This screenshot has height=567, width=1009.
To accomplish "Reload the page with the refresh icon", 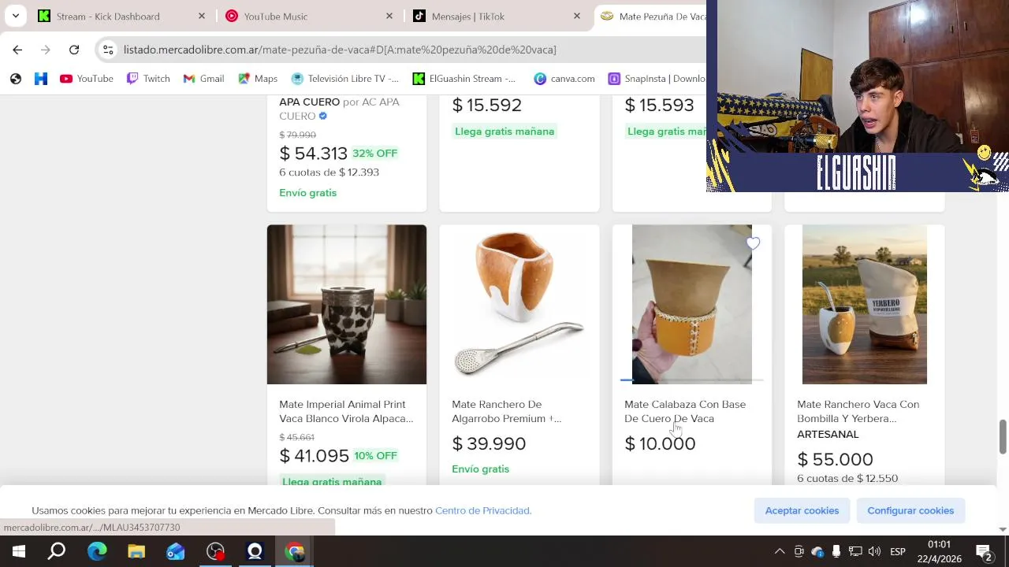I will pos(74,50).
